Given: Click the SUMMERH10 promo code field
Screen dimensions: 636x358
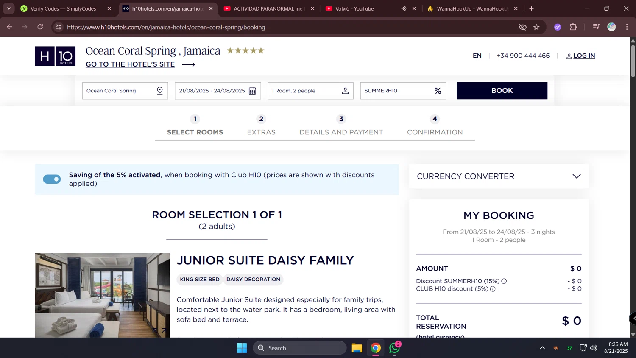Looking at the screenshot, I should click(x=403, y=91).
